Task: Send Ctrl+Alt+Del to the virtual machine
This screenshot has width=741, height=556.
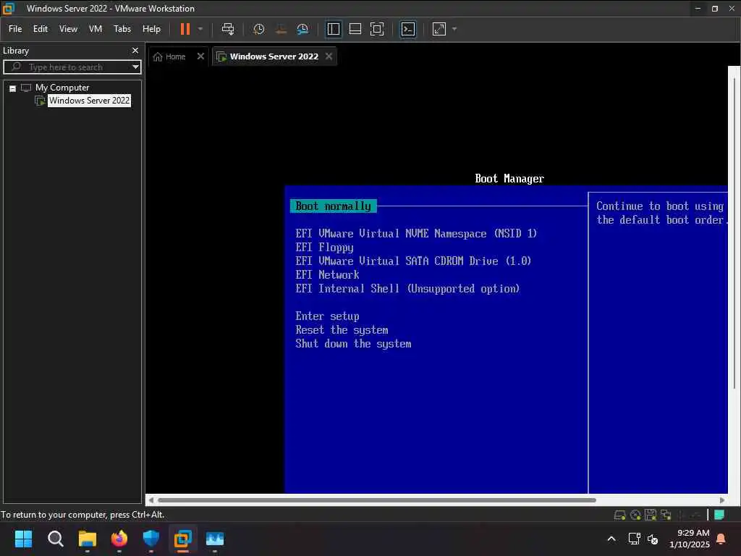Action: [x=228, y=29]
